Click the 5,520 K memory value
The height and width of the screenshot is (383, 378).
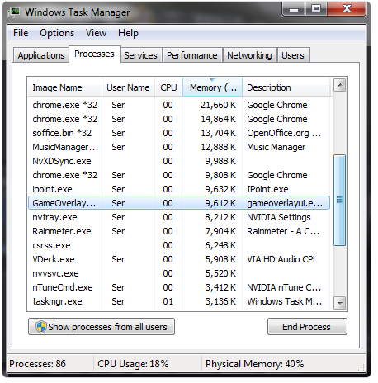220,273
